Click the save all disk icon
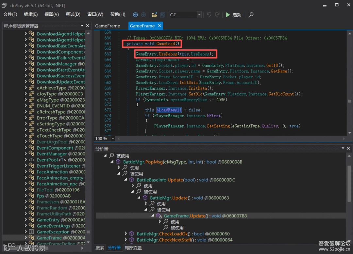This screenshot has width=353, height=254. pos(162,15)
